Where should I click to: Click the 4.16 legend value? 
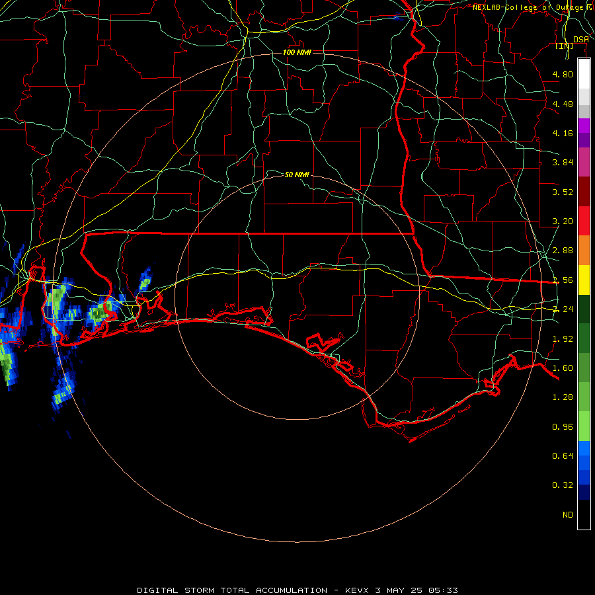click(x=563, y=133)
